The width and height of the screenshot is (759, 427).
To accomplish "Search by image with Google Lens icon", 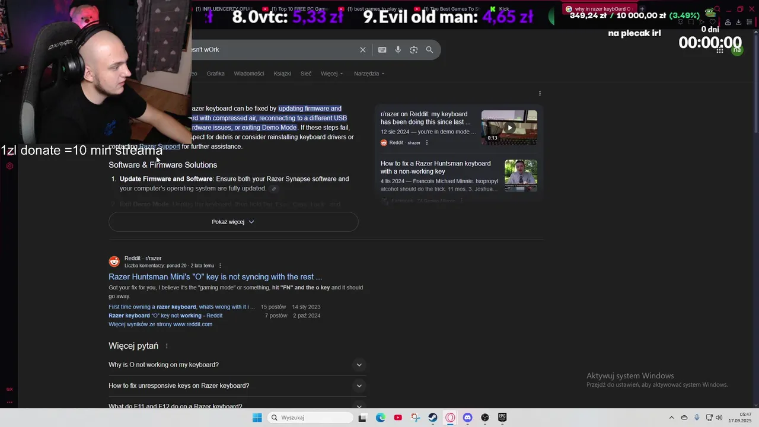I will coord(414,50).
